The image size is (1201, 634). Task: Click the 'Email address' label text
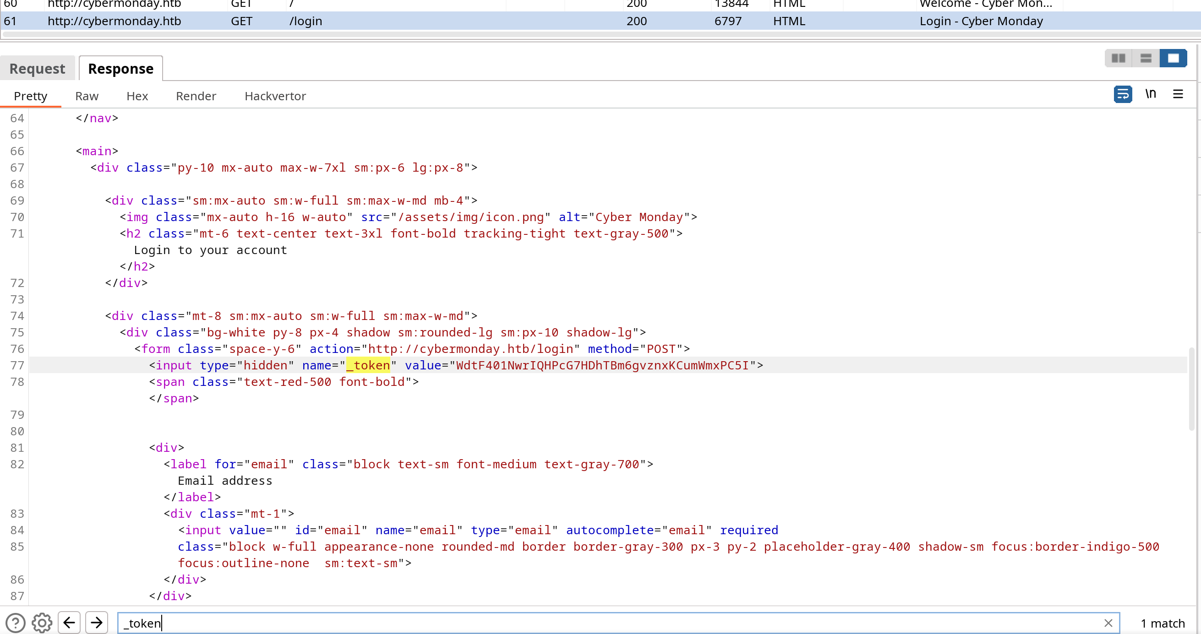pyautogui.click(x=225, y=481)
